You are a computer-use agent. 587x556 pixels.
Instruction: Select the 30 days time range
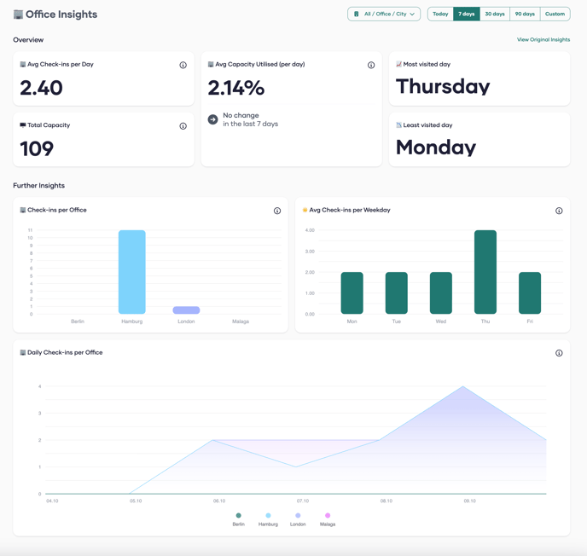click(495, 14)
